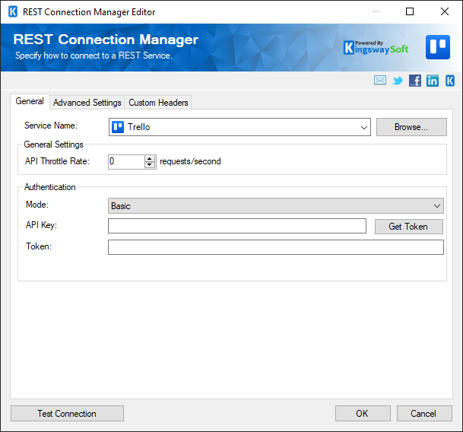Click the 'Mode:' label

coord(37,205)
